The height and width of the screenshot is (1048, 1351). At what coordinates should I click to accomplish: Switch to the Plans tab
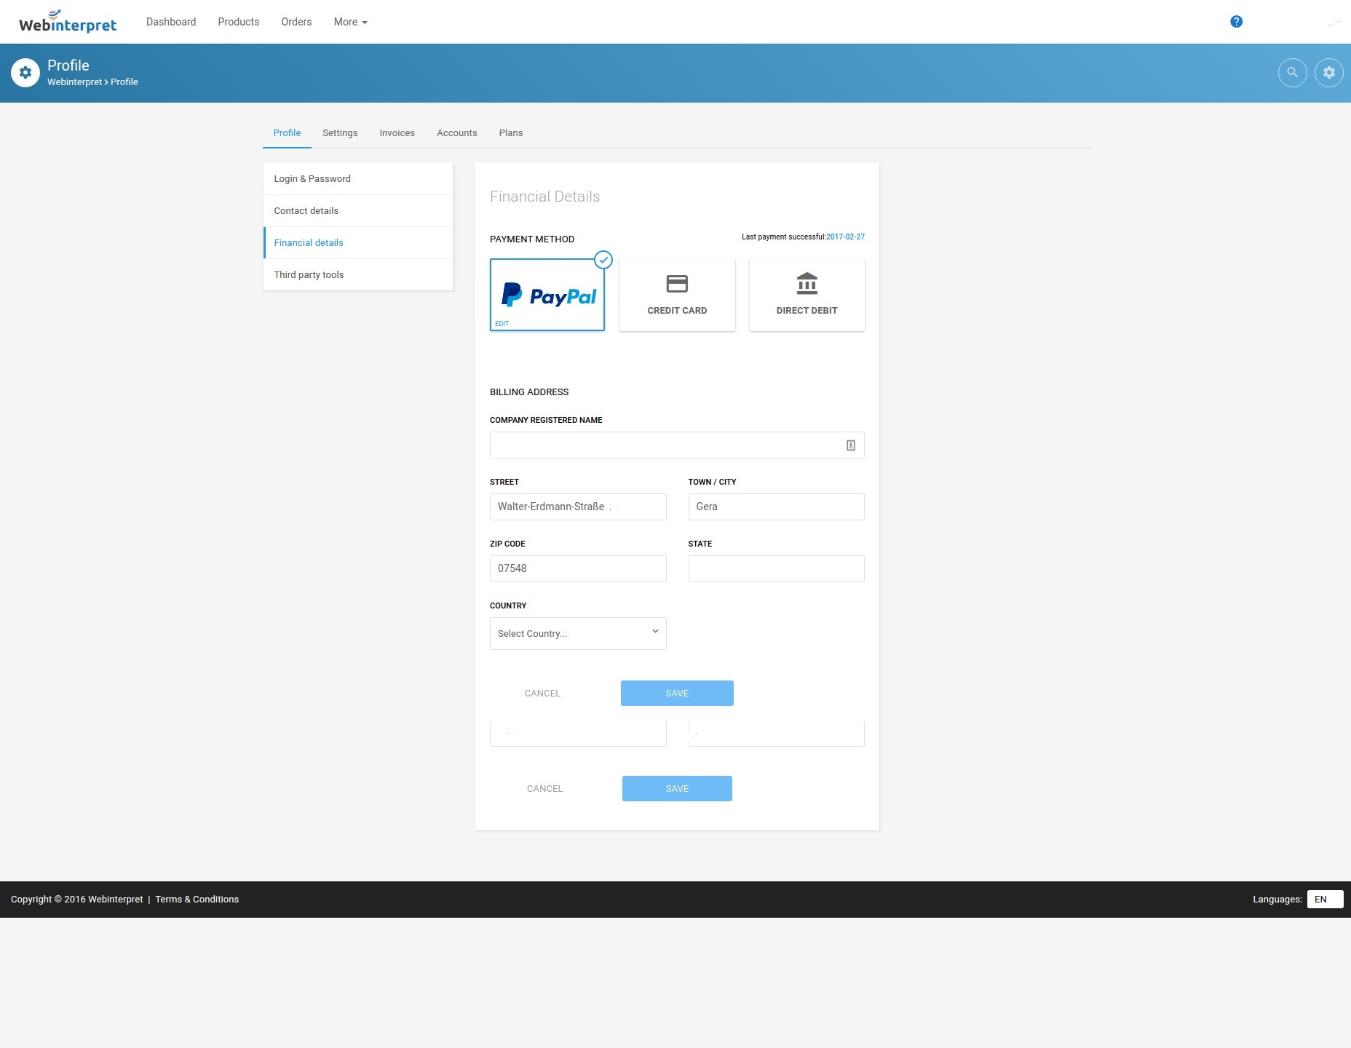point(511,133)
